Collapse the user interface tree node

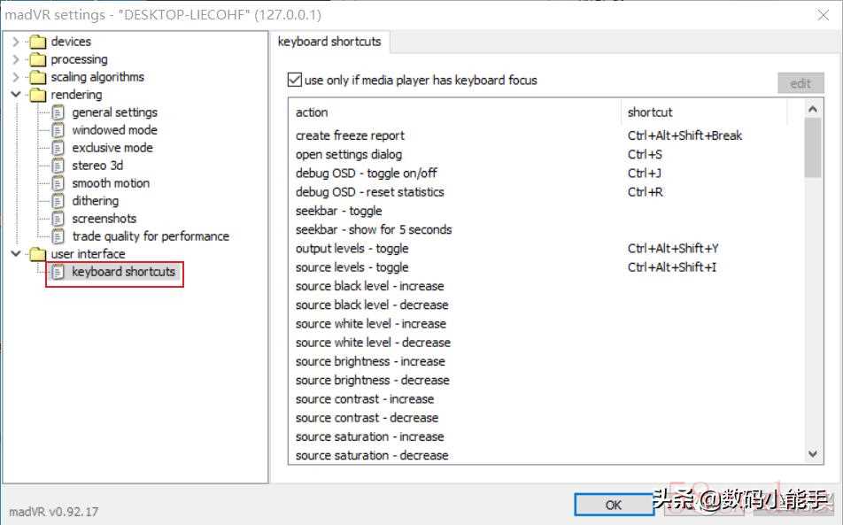click(16, 254)
